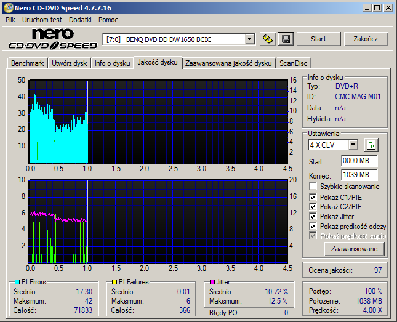The width and height of the screenshot is (397, 322).
Task: Click the PI Errors maximum 42
Action: 89,301
